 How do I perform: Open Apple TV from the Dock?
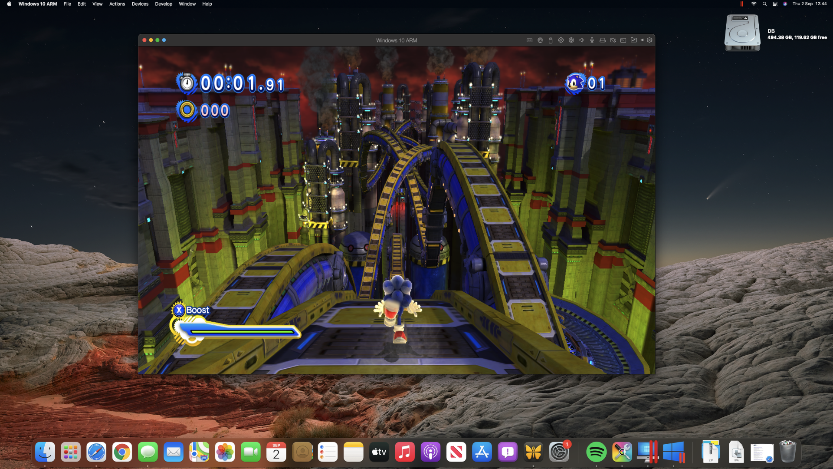pos(379,452)
